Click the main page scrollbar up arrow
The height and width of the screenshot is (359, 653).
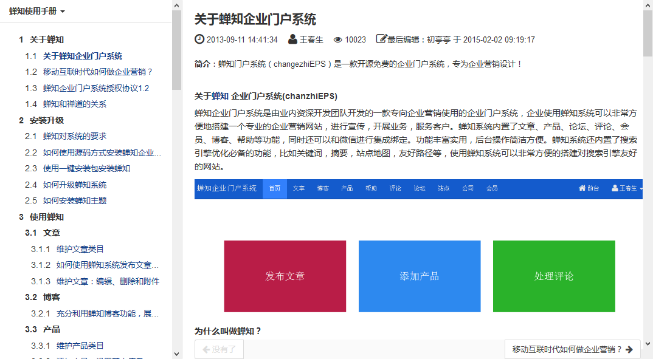(648, 4)
